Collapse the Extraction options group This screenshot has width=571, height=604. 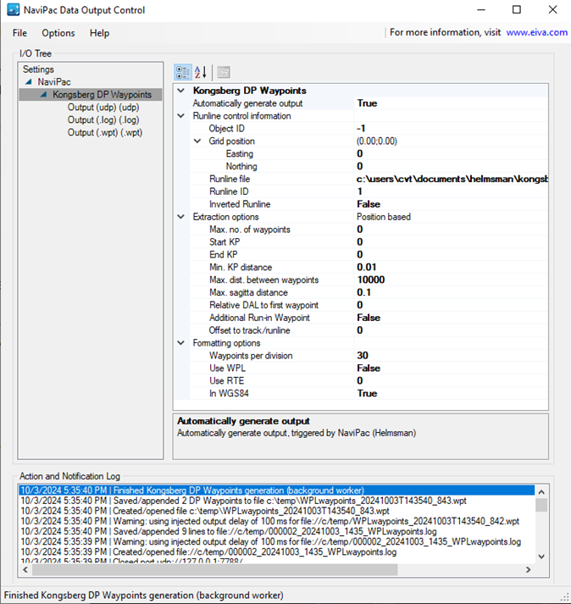tap(180, 217)
